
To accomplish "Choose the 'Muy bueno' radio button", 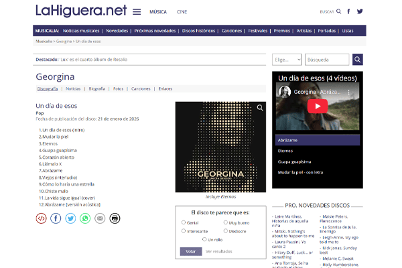I will click(x=224, y=222).
